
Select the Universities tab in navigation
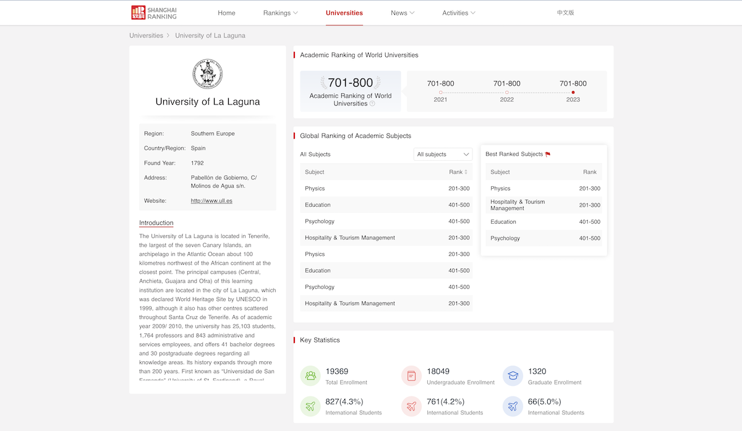tap(344, 13)
